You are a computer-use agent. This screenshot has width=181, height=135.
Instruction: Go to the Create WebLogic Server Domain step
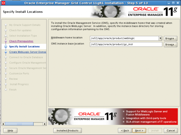pyautogui.click(x=28, y=52)
